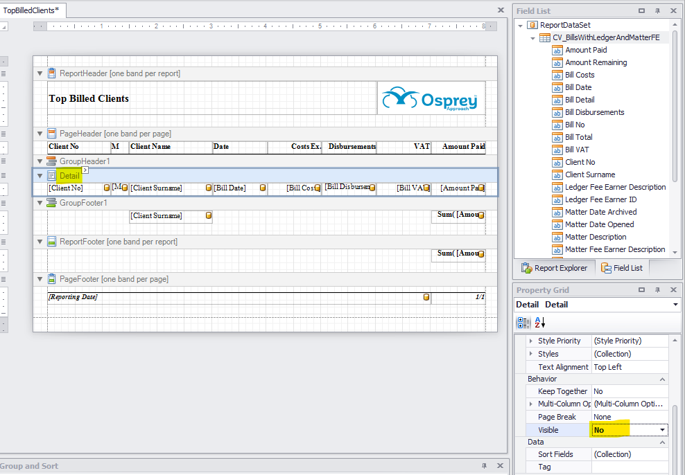Switch Property Grid to categorized view
Screen dimensions: 685x475
[523, 323]
